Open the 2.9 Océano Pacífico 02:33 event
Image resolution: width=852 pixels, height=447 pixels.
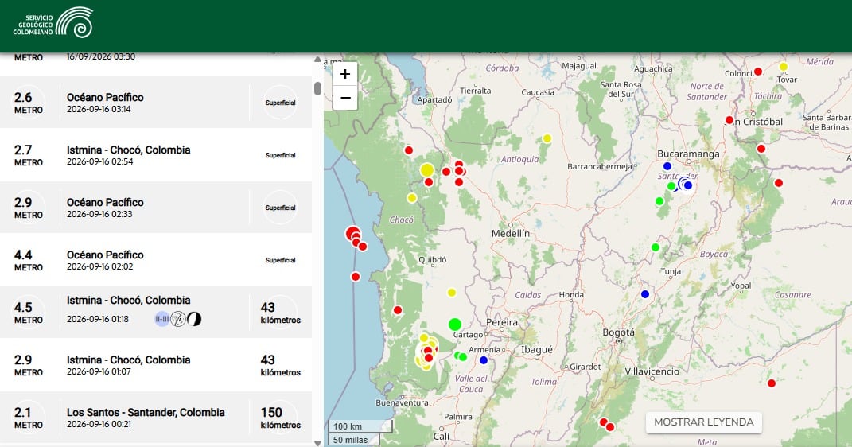pyautogui.click(x=156, y=207)
